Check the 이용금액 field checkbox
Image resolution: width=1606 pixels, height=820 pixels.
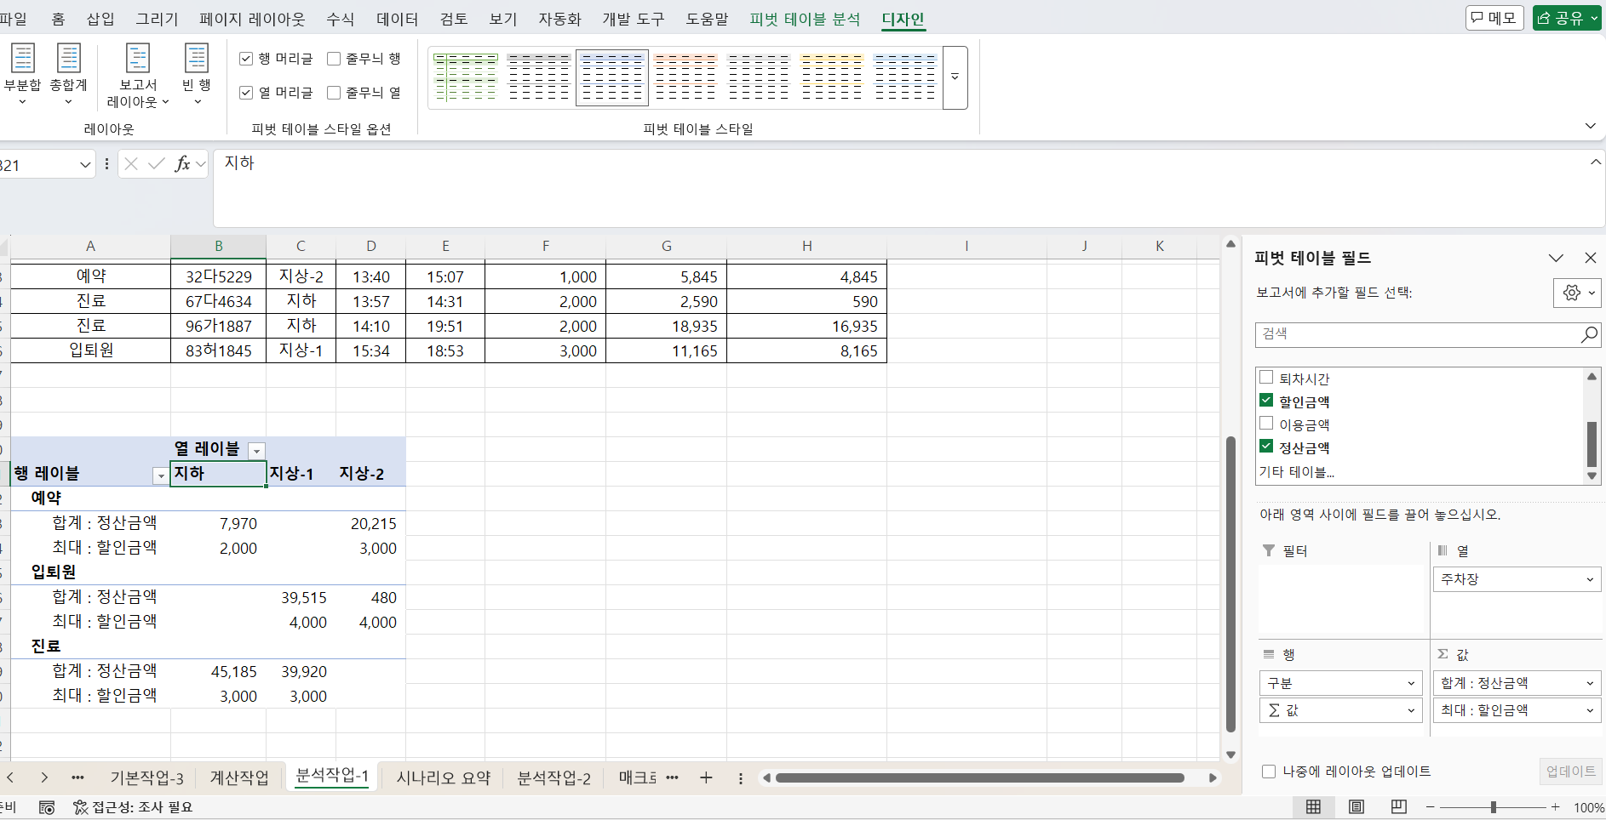click(1266, 424)
